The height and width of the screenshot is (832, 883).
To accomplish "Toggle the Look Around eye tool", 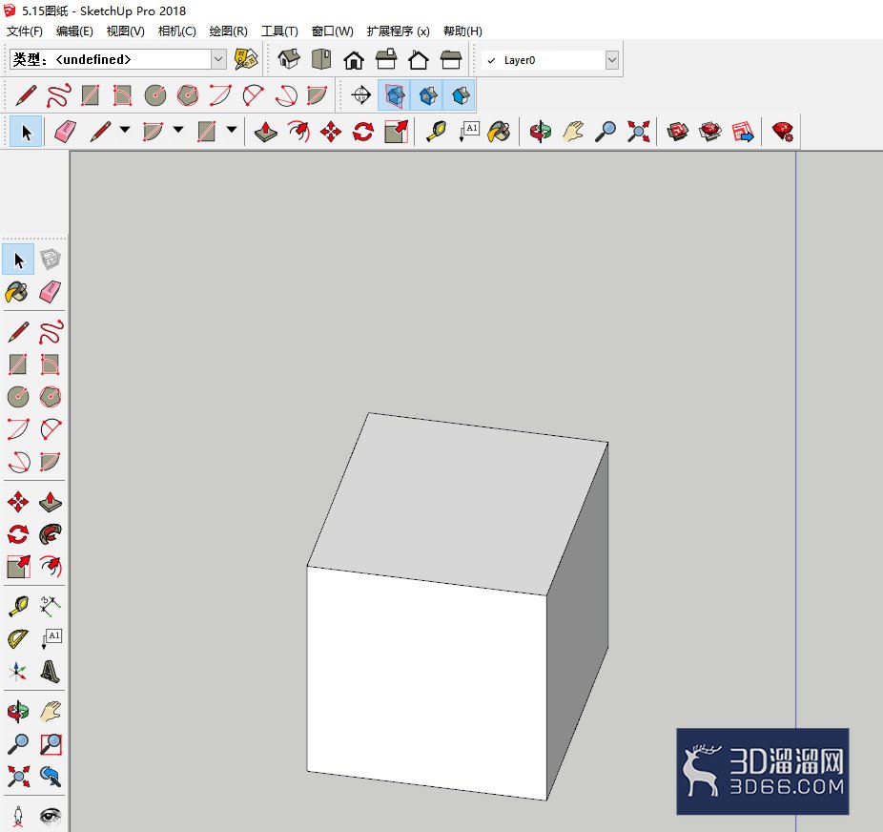I will point(51,815).
